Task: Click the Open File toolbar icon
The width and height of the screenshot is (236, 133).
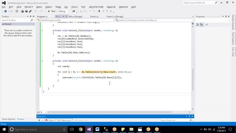Action: click(22, 11)
